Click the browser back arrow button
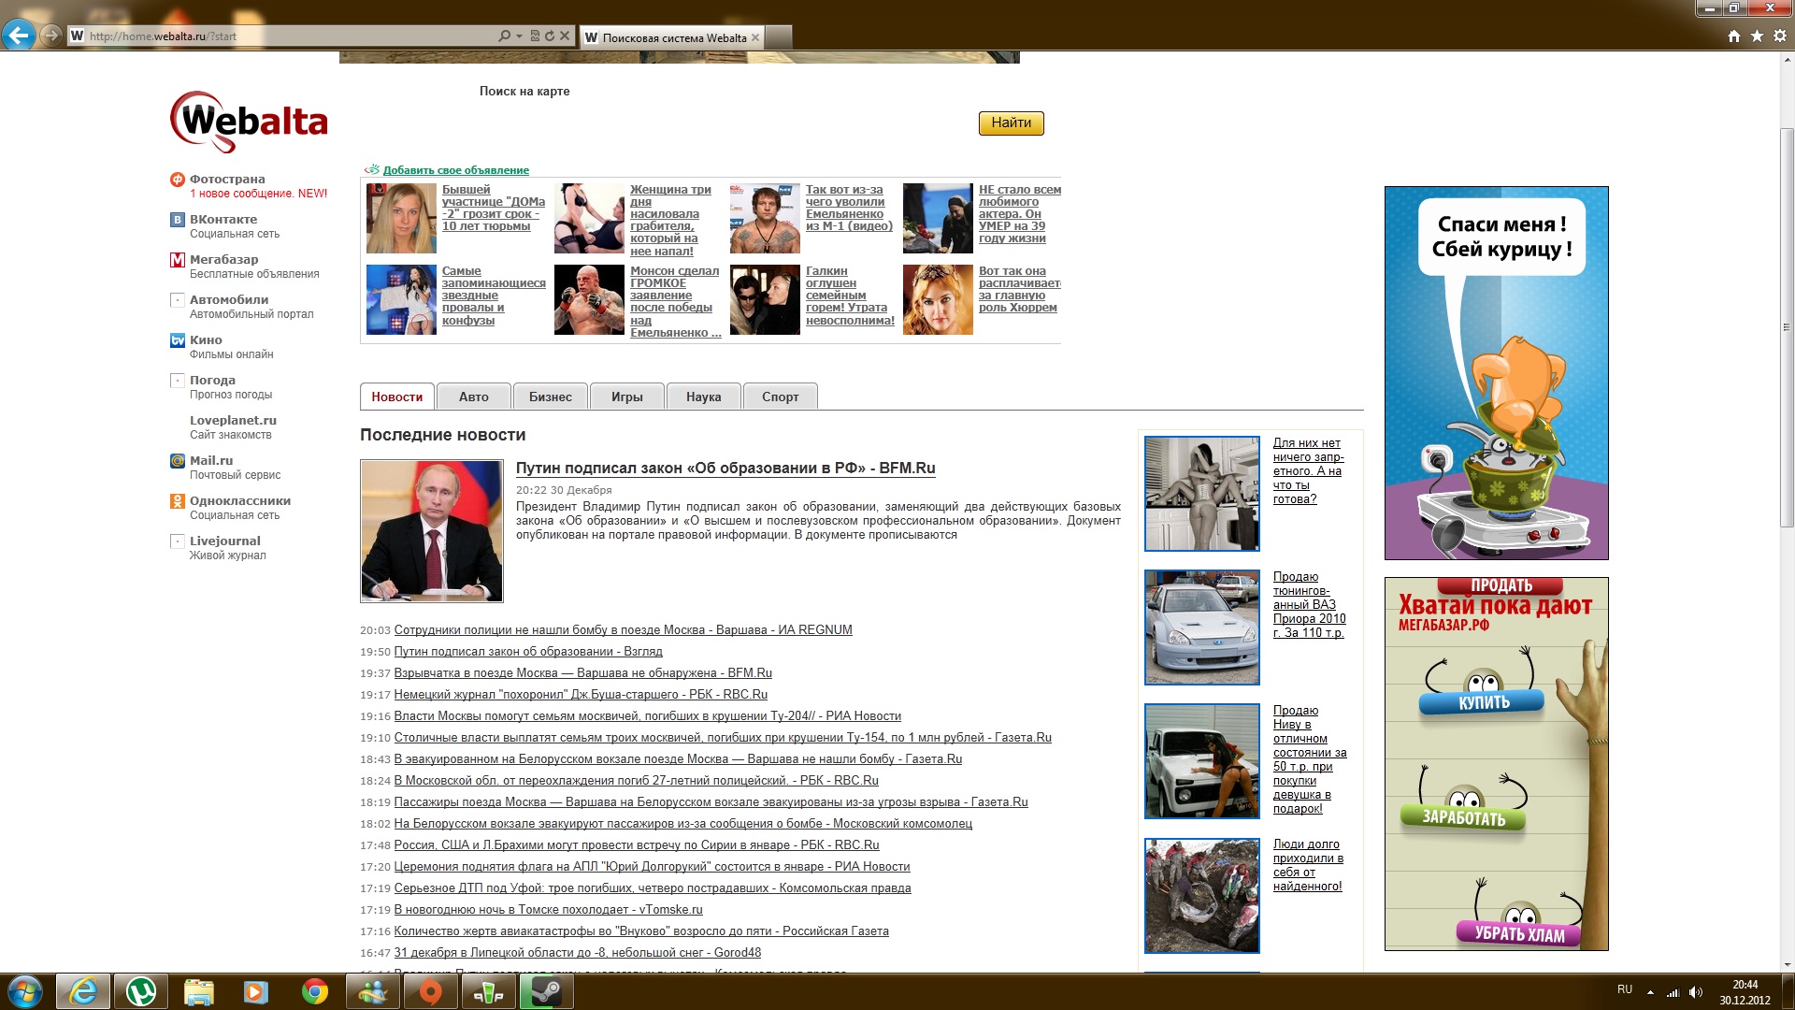 click(x=18, y=36)
